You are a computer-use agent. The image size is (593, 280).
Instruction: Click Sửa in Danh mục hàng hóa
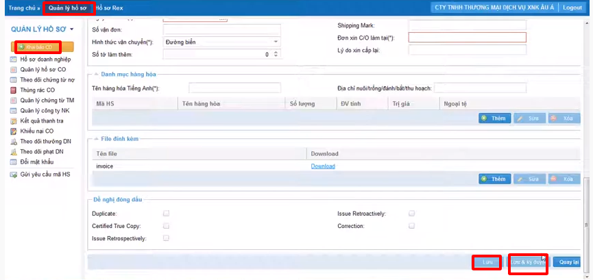pos(529,118)
